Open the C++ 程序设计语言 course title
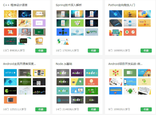This screenshot has width=156, height=115. (15, 5)
